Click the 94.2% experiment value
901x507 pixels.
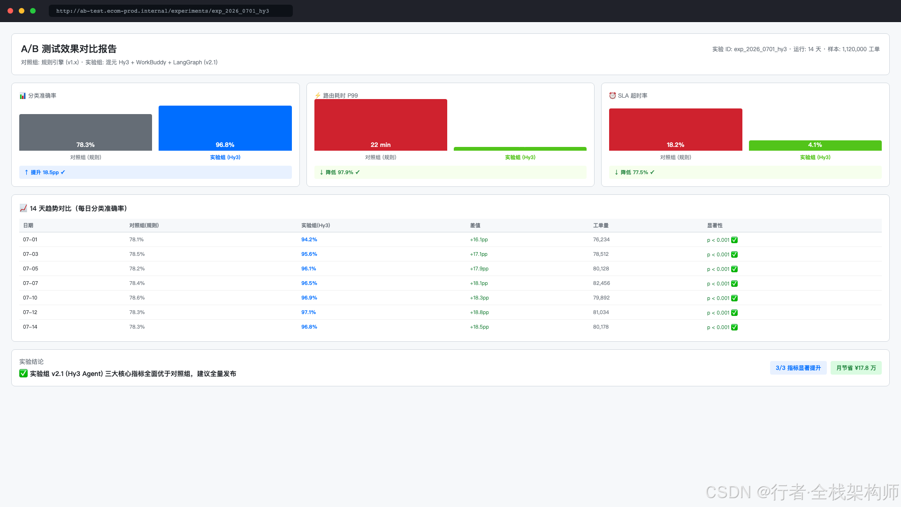[309, 239]
